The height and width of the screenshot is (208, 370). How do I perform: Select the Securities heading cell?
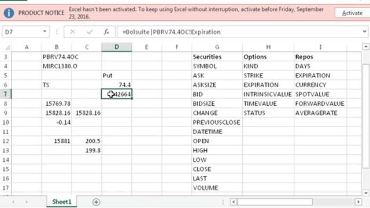coord(217,57)
